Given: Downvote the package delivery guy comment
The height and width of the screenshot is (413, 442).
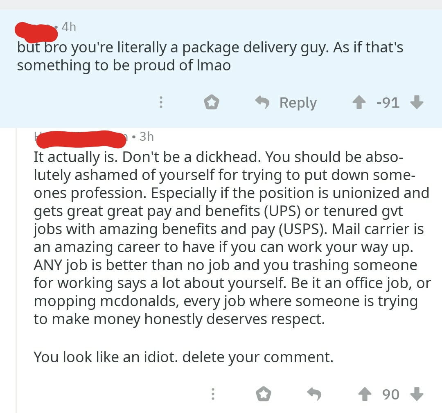Looking at the screenshot, I should (x=416, y=103).
